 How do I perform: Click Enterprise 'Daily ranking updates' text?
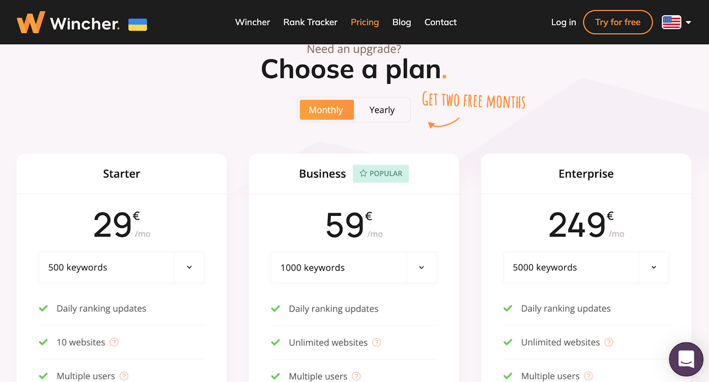click(566, 308)
